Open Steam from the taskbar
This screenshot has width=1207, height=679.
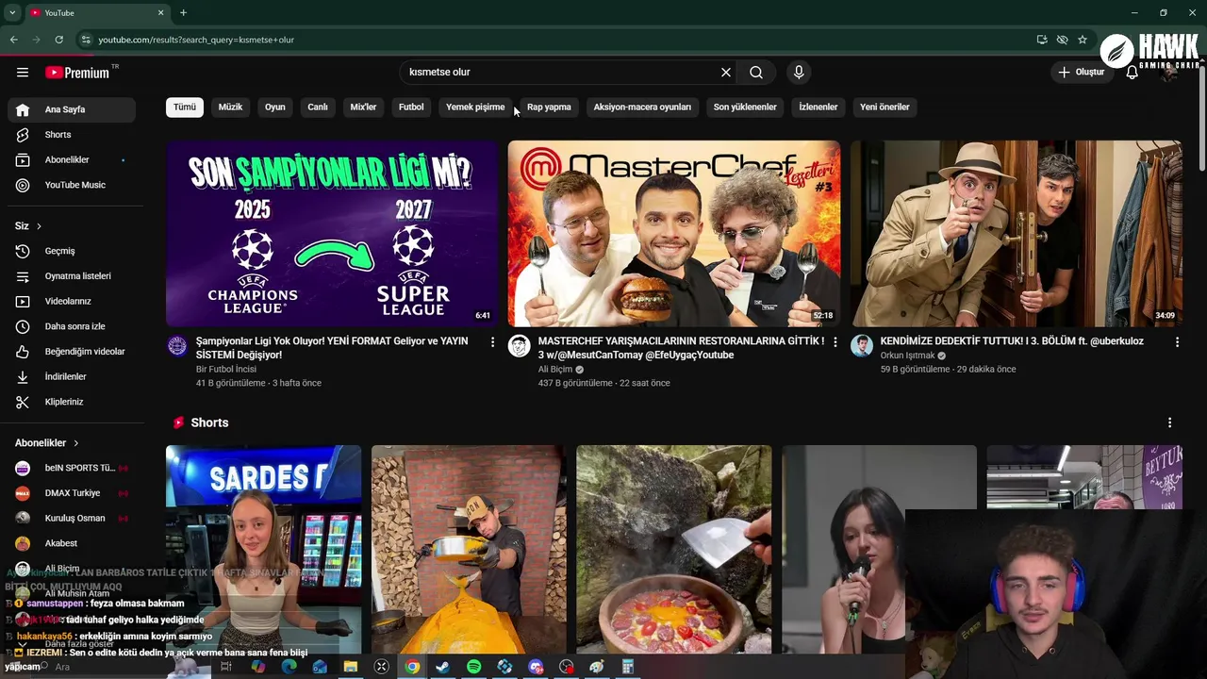point(442,667)
